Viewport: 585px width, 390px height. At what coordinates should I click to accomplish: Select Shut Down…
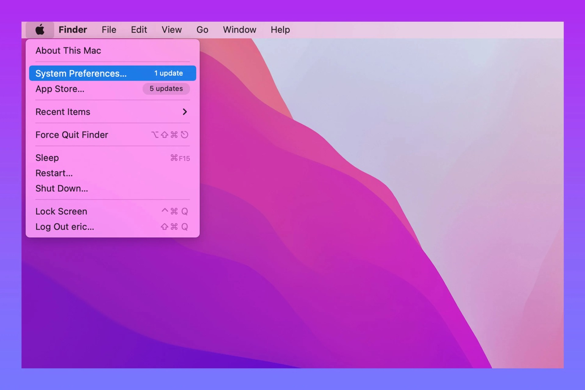click(x=112, y=189)
